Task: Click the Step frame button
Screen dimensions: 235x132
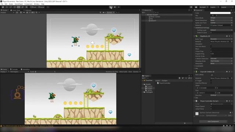Action: 119,7
